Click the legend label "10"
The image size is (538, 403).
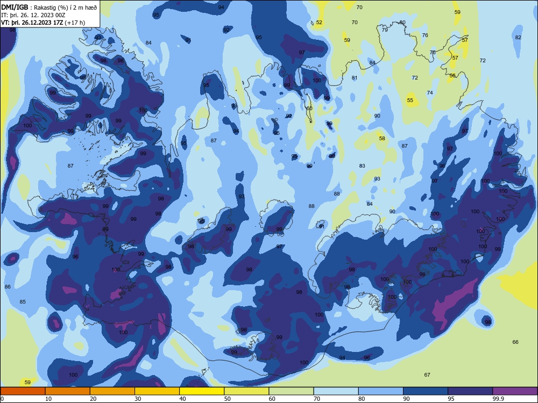48,399
